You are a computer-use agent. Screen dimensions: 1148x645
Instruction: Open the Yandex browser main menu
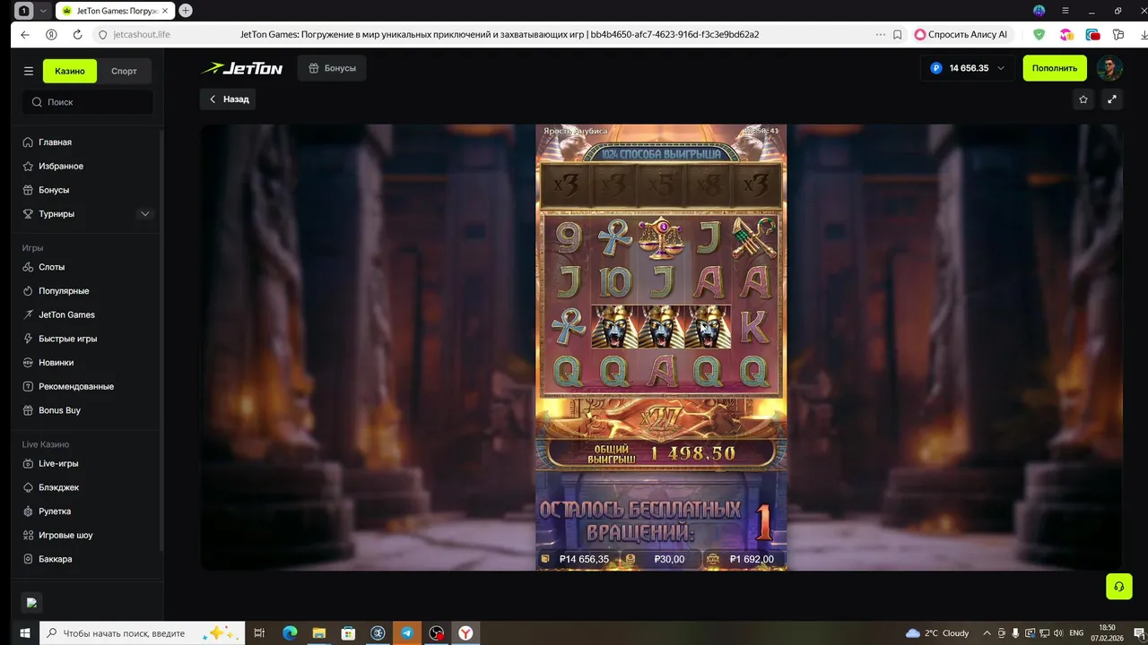click(1067, 11)
